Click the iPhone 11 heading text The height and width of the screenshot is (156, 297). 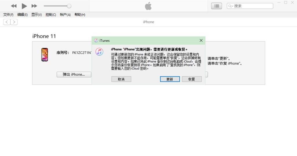click(44, 36)
